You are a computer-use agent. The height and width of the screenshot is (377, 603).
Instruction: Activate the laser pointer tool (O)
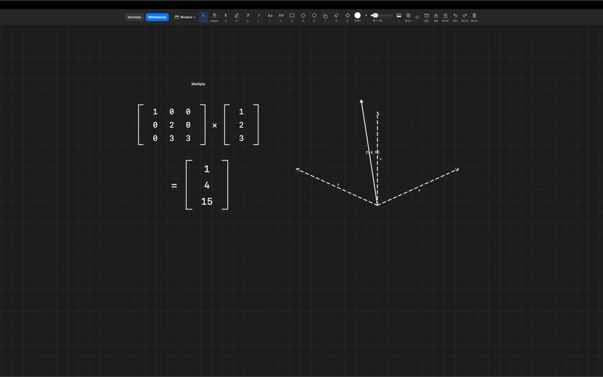(x=347, y=16)
